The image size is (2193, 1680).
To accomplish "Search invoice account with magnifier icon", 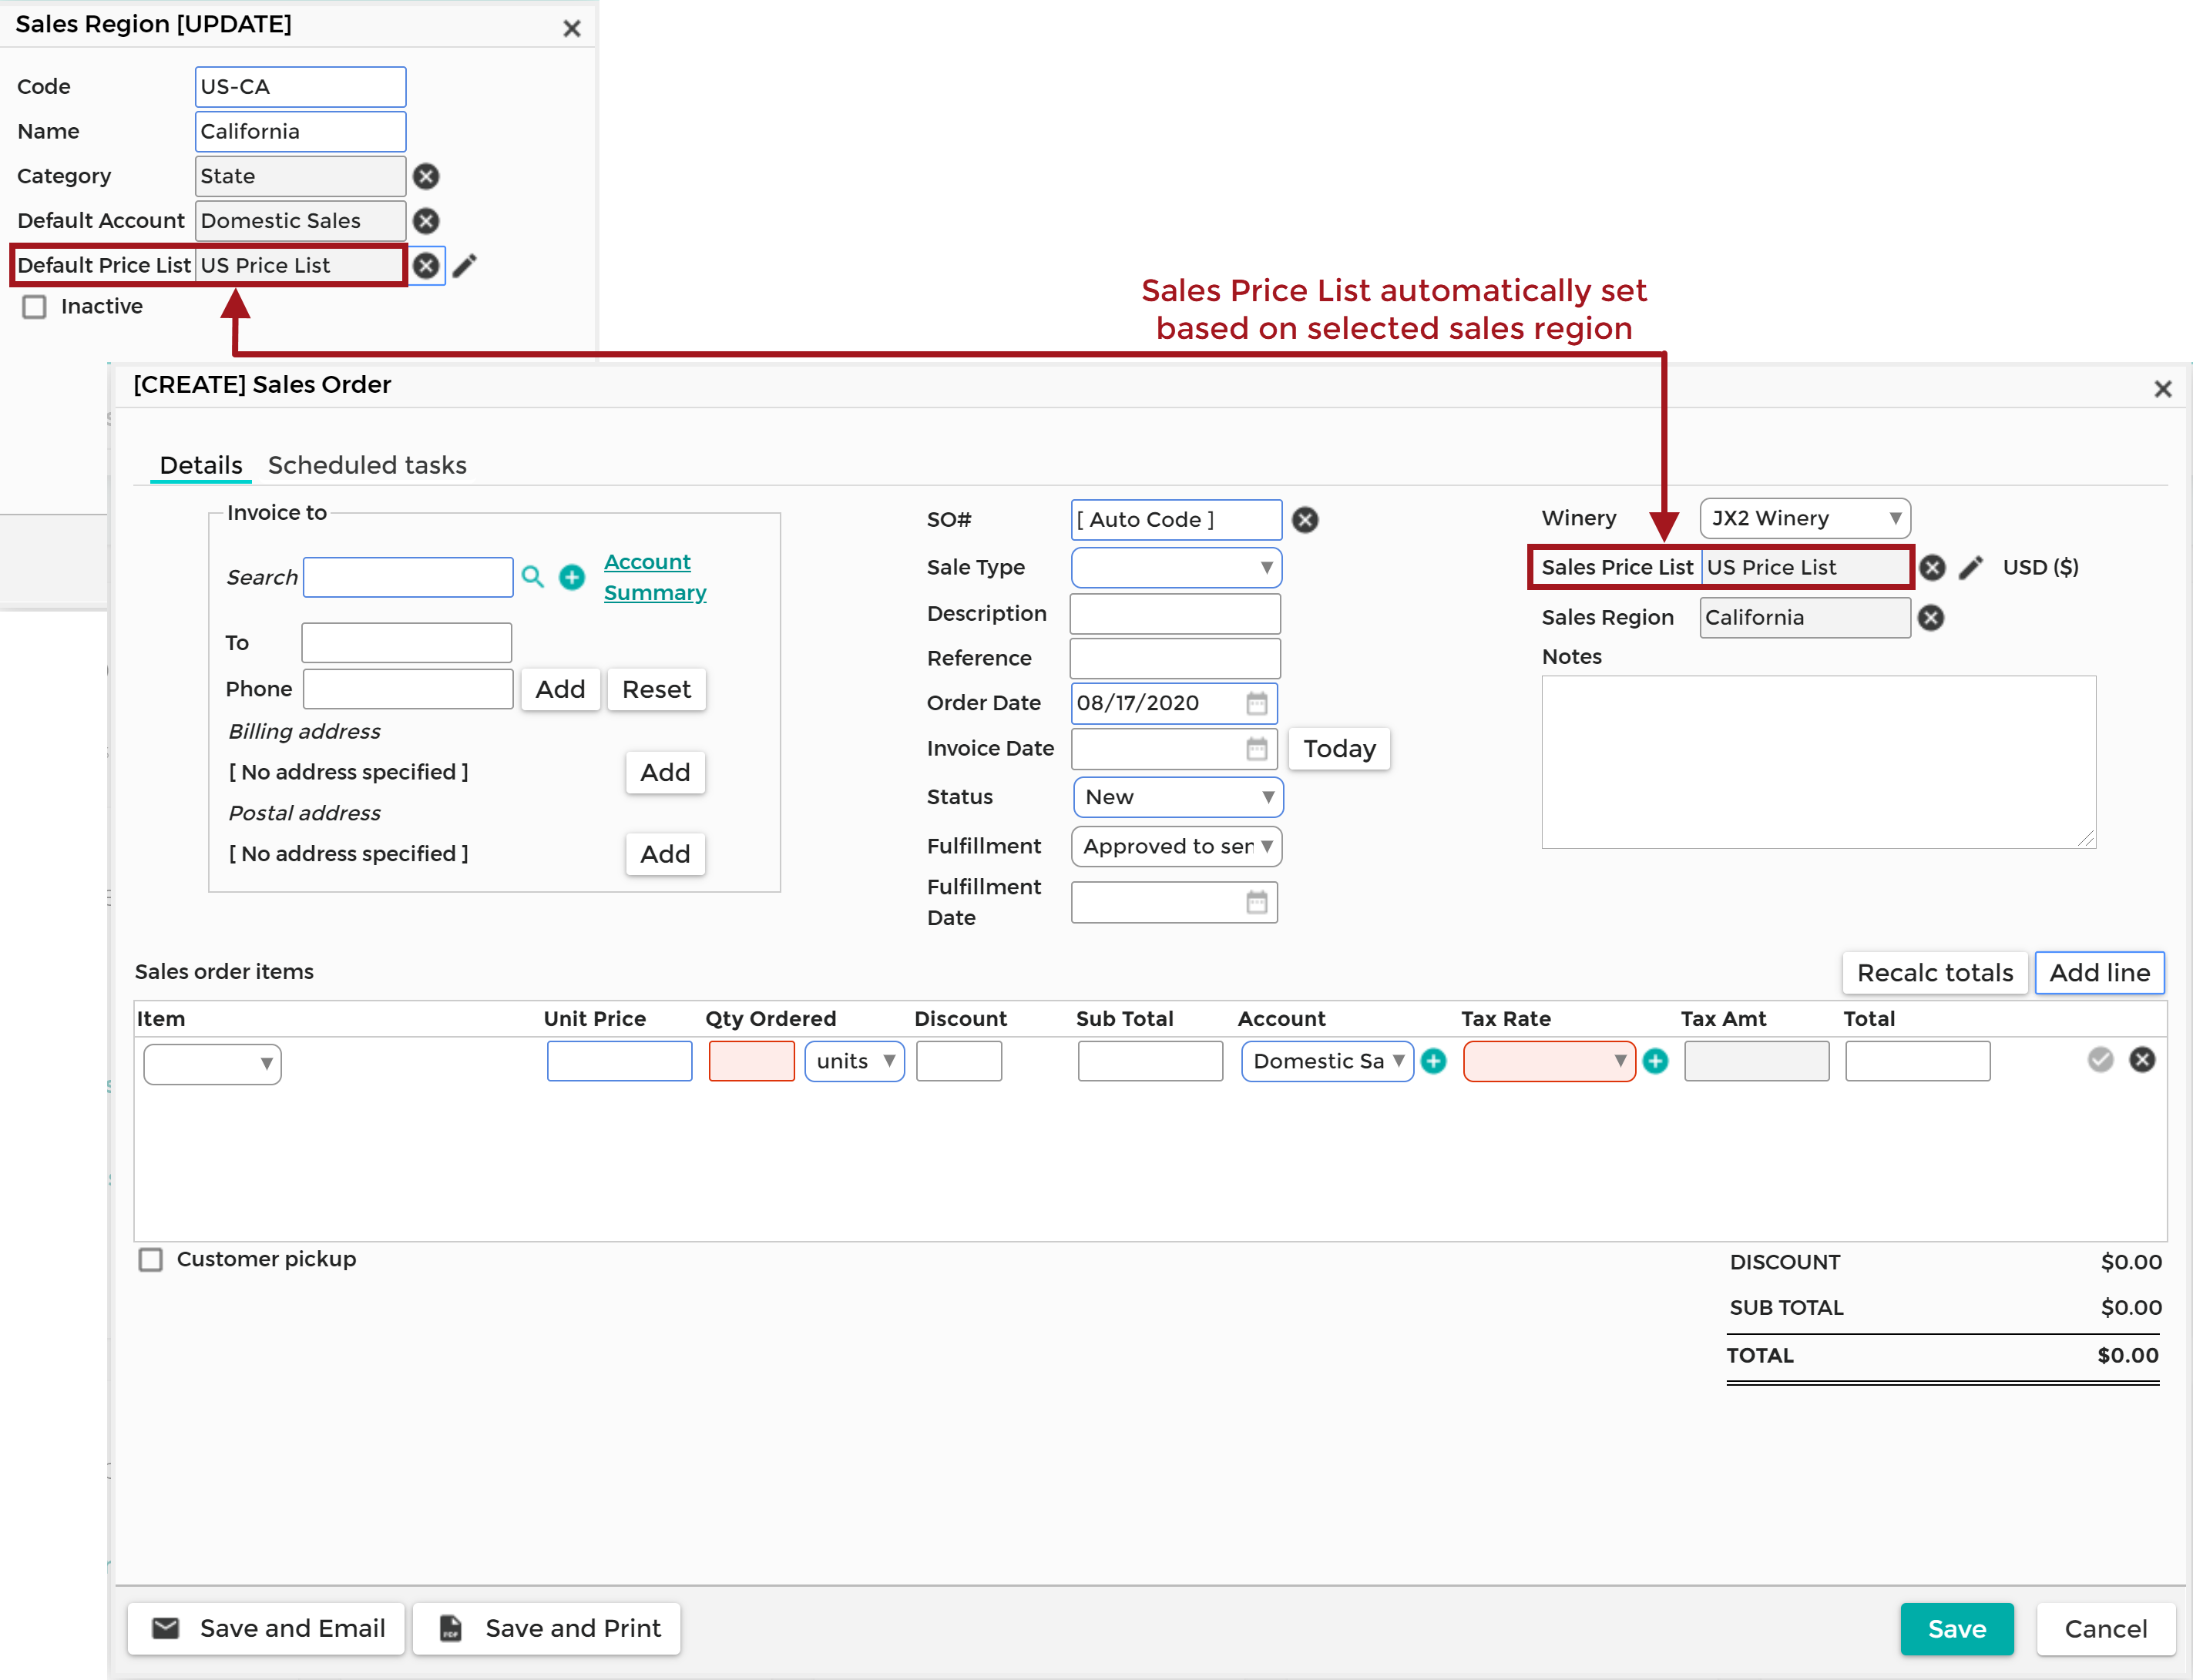I will 533,577.
